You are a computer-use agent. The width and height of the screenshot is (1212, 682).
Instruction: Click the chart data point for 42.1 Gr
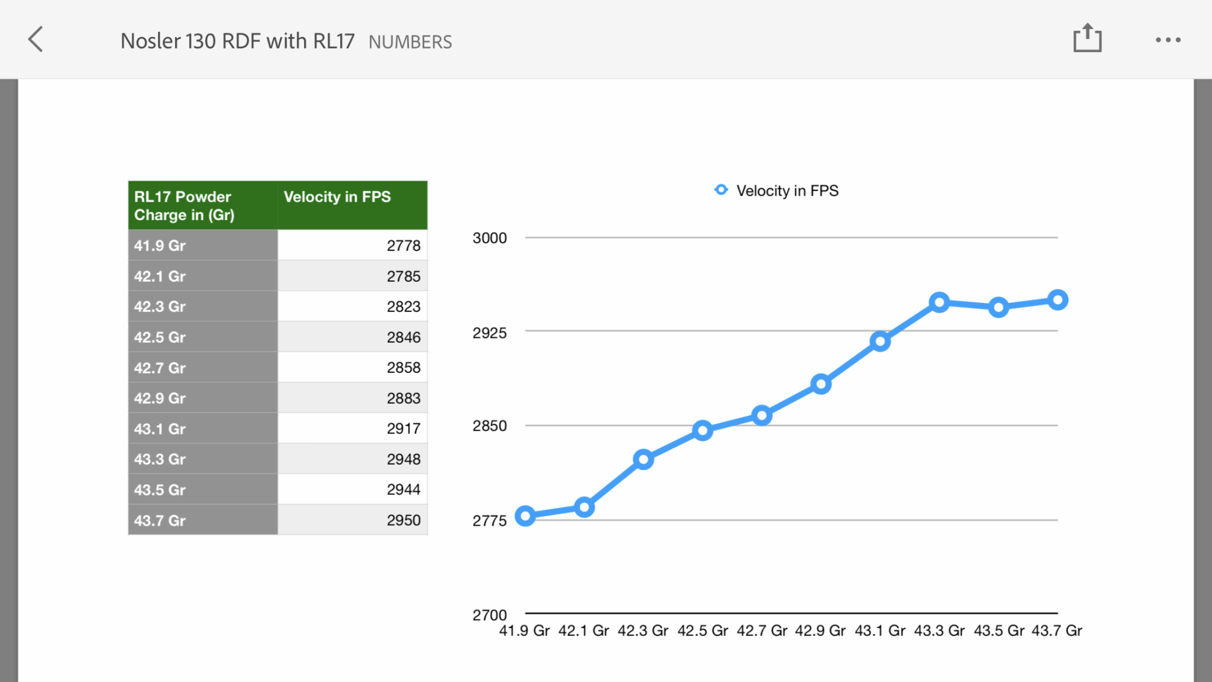point(584,507)
